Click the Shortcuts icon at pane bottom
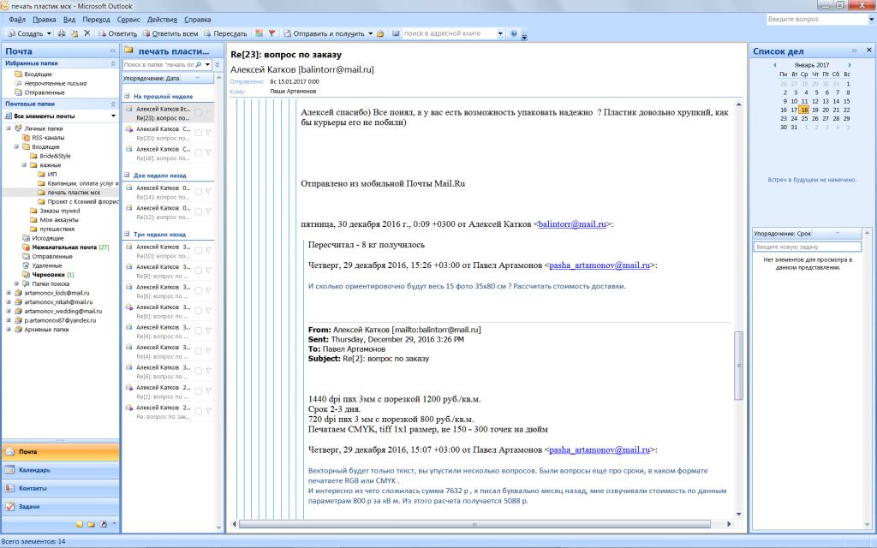The width and height of the screenshot is (877, 548). [103, 525]
